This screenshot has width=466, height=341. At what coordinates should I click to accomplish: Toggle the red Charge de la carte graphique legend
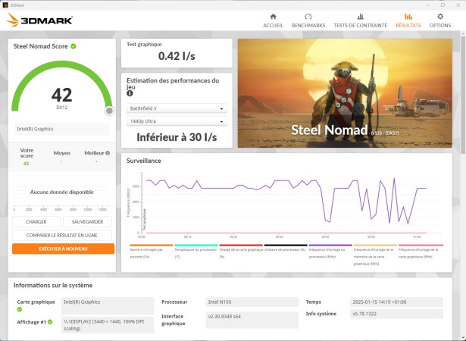241,252
